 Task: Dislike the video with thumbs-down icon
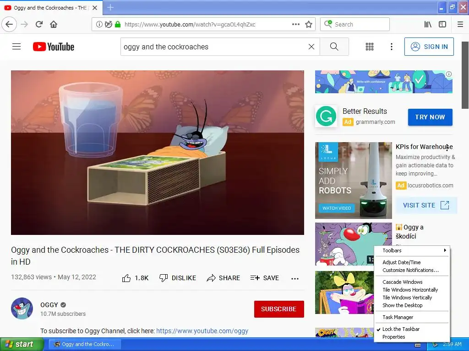(x=164, y=278)
